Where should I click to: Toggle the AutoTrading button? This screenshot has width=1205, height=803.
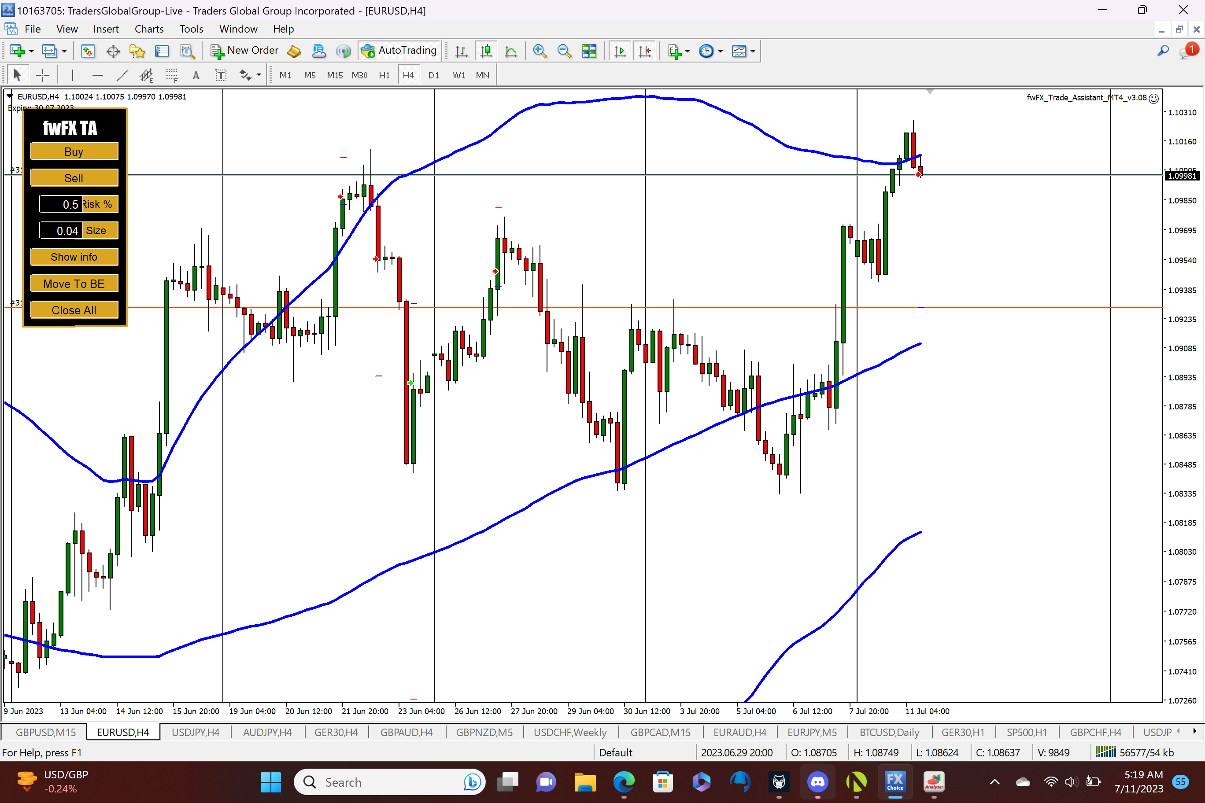tap(399, 50)
